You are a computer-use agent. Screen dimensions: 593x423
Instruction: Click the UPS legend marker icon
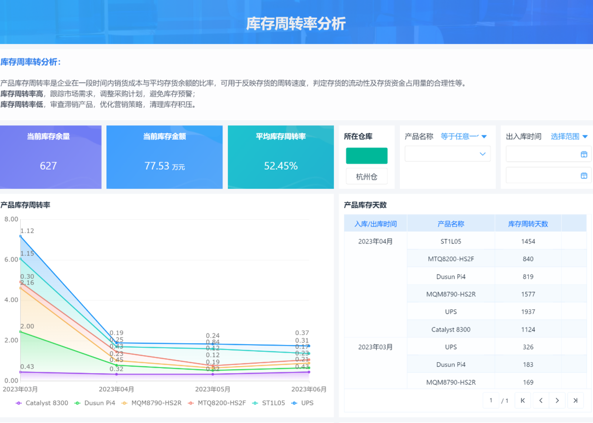(295, 403)
